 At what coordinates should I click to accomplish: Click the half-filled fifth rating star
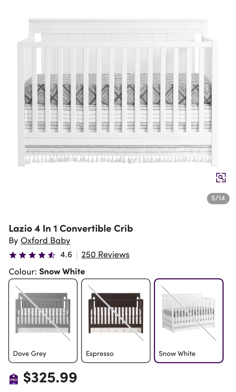point(51,255)
